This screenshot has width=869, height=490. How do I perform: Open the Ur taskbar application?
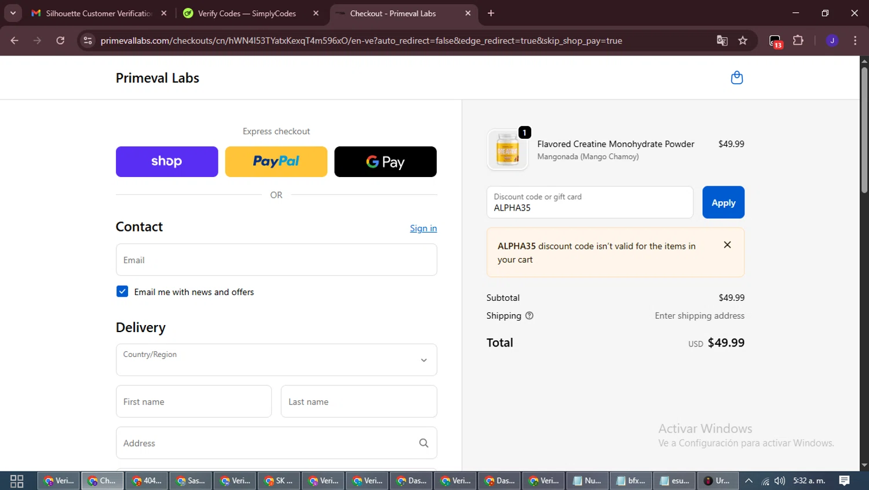pos(718,481)
